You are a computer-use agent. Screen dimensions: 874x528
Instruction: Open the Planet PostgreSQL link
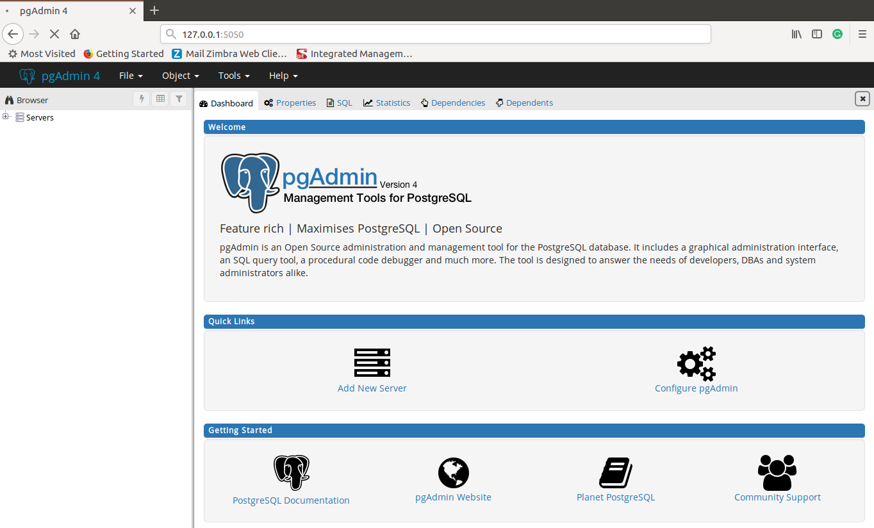[616, 497]
